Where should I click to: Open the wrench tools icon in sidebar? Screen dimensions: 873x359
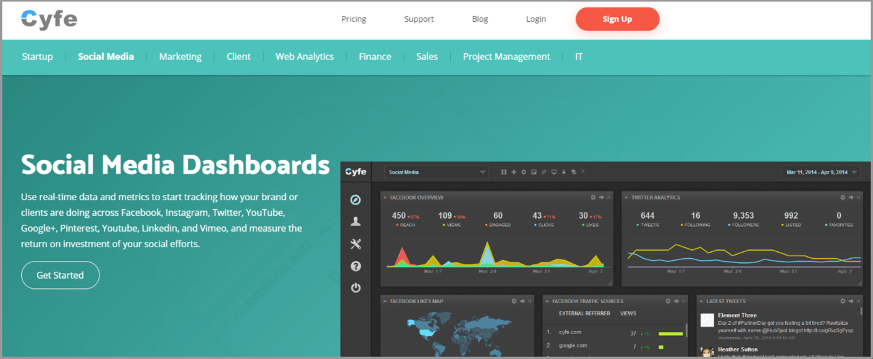coord(355,244)
